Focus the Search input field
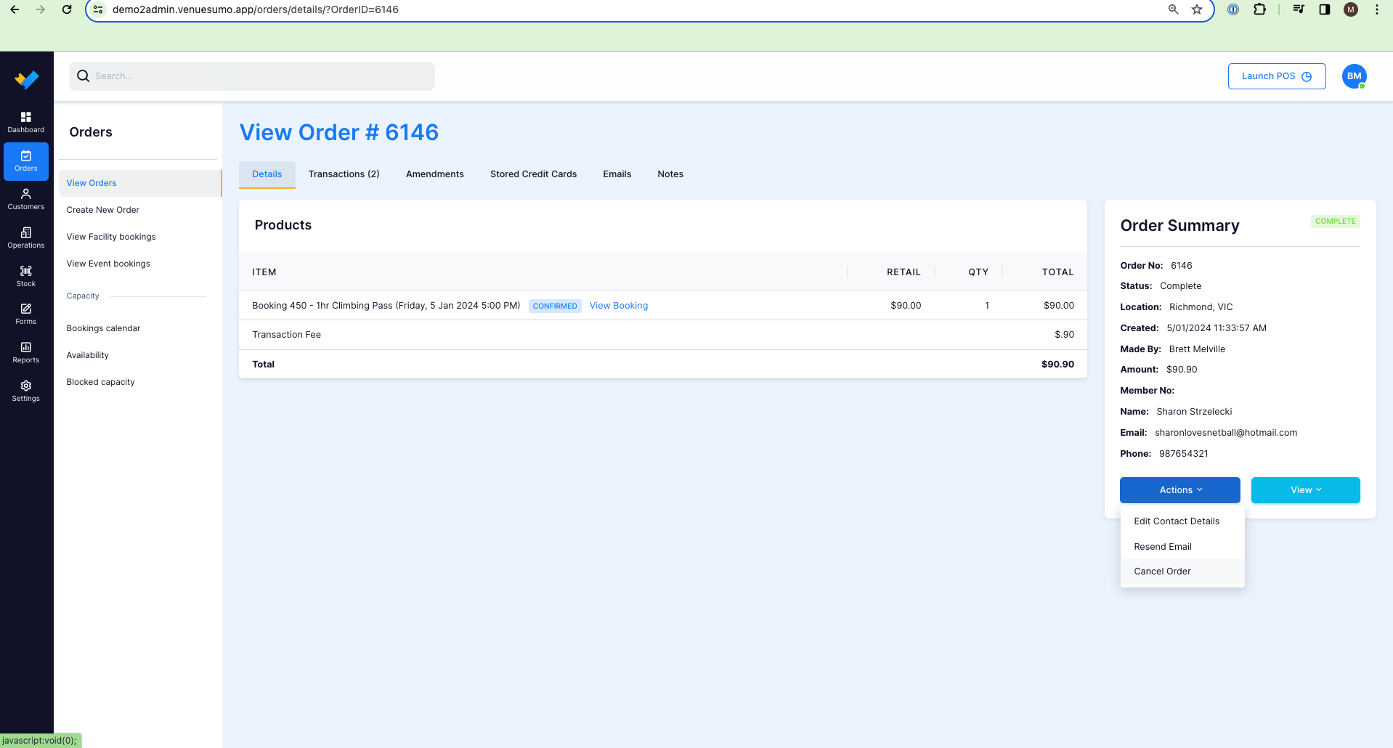Viewport: 1393px width, 748px height. tap(252, 76)
